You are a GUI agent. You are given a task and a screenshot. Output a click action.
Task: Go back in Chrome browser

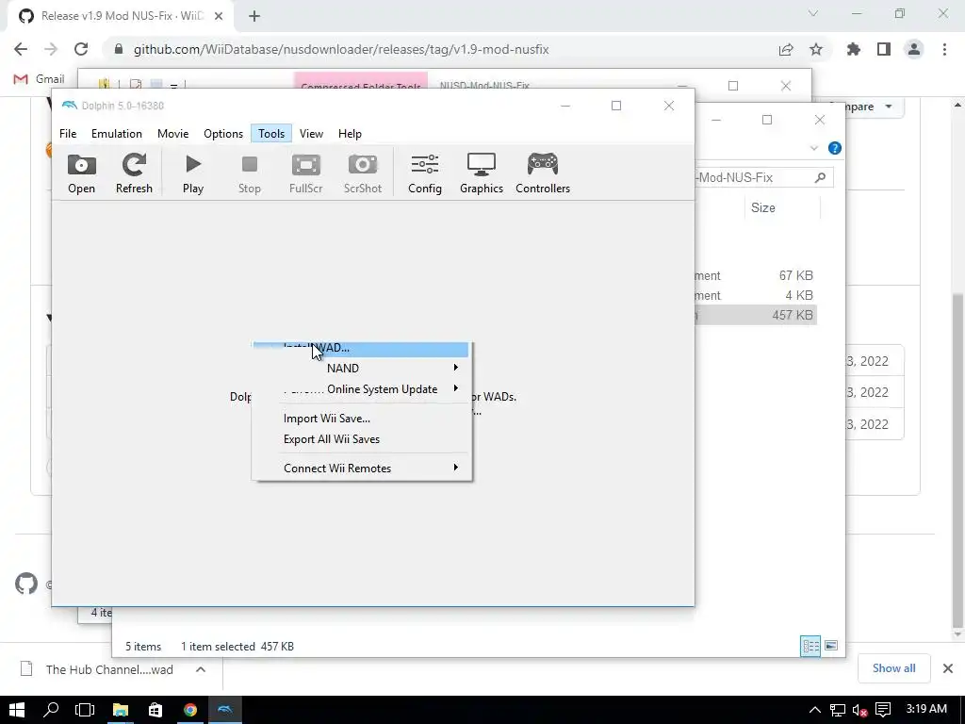[x=21, y=49]
